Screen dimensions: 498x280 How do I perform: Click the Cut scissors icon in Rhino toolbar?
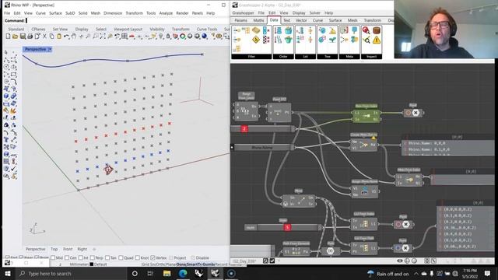pyautogui.click(x=44, y=37)
